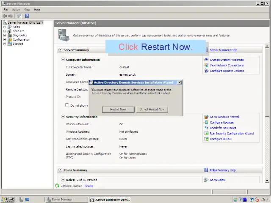The image size is (271, 203).
Task: Click the Configuration icon in tree
Action: click(10, 39)
